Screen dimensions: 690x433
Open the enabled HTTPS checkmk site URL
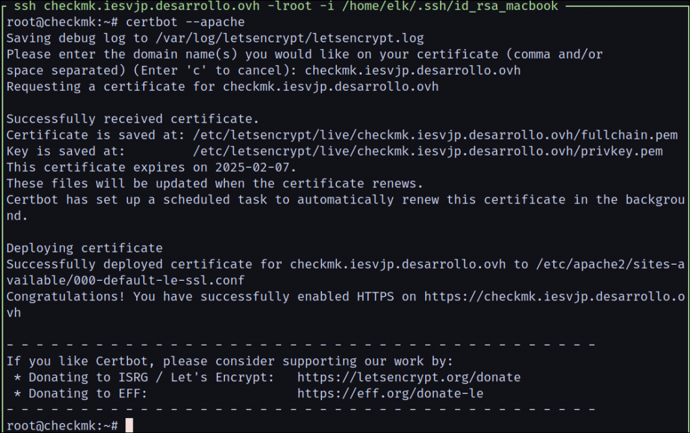tap(554, 297)
